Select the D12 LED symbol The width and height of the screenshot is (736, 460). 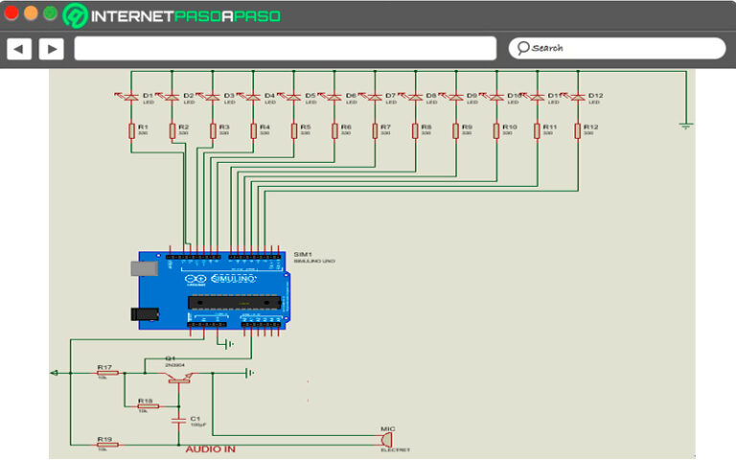(x=578, y=97)
